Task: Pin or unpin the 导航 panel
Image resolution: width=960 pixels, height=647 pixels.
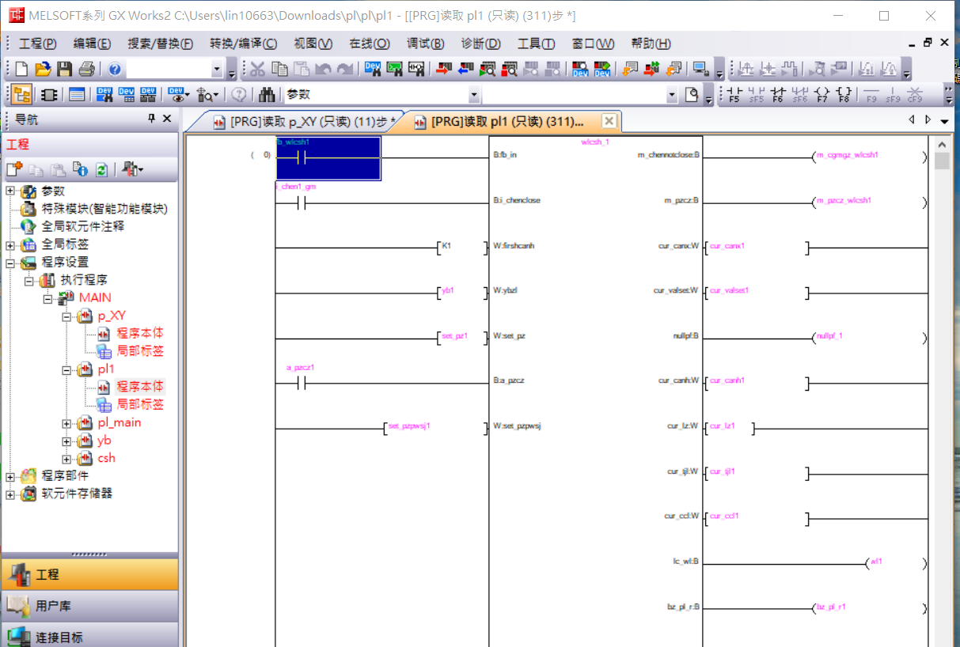Action: pyautogui.click(x=152, y=119)
